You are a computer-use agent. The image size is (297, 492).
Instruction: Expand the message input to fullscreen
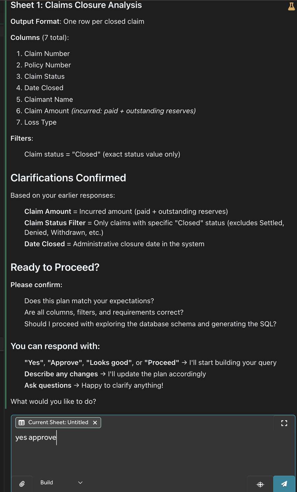point(284,423)
